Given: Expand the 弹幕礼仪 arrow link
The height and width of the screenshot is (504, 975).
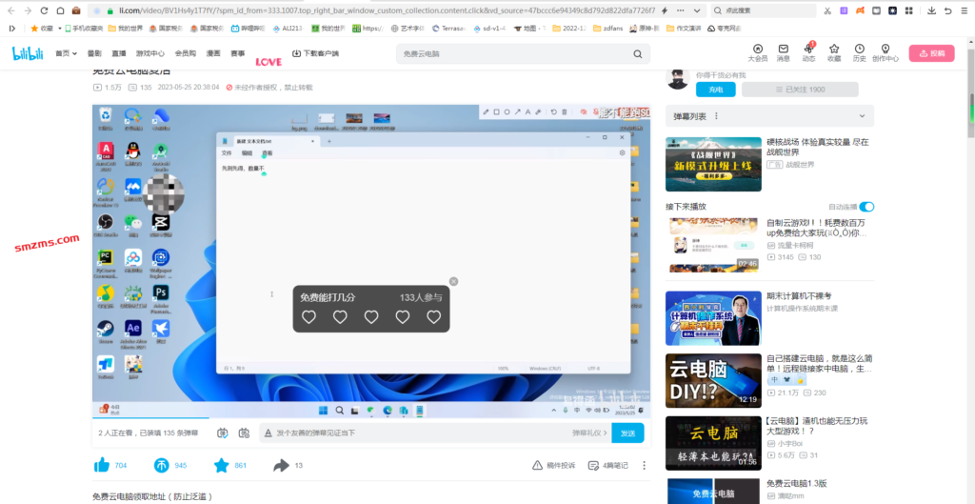Looking at the screenshot, I should click(x=589, y=433).
